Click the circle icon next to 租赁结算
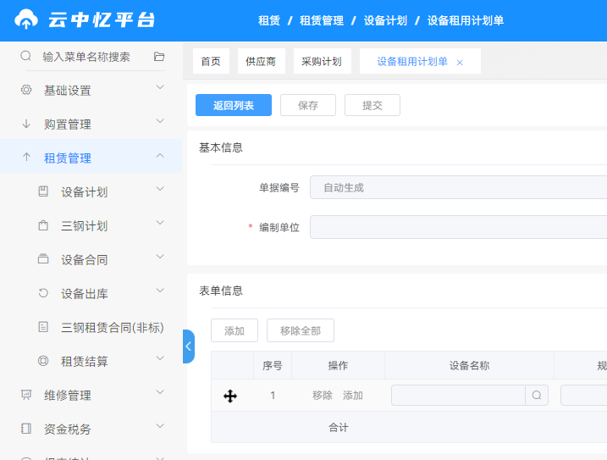This screenshot has width=607, height=460. coord(43,361)
